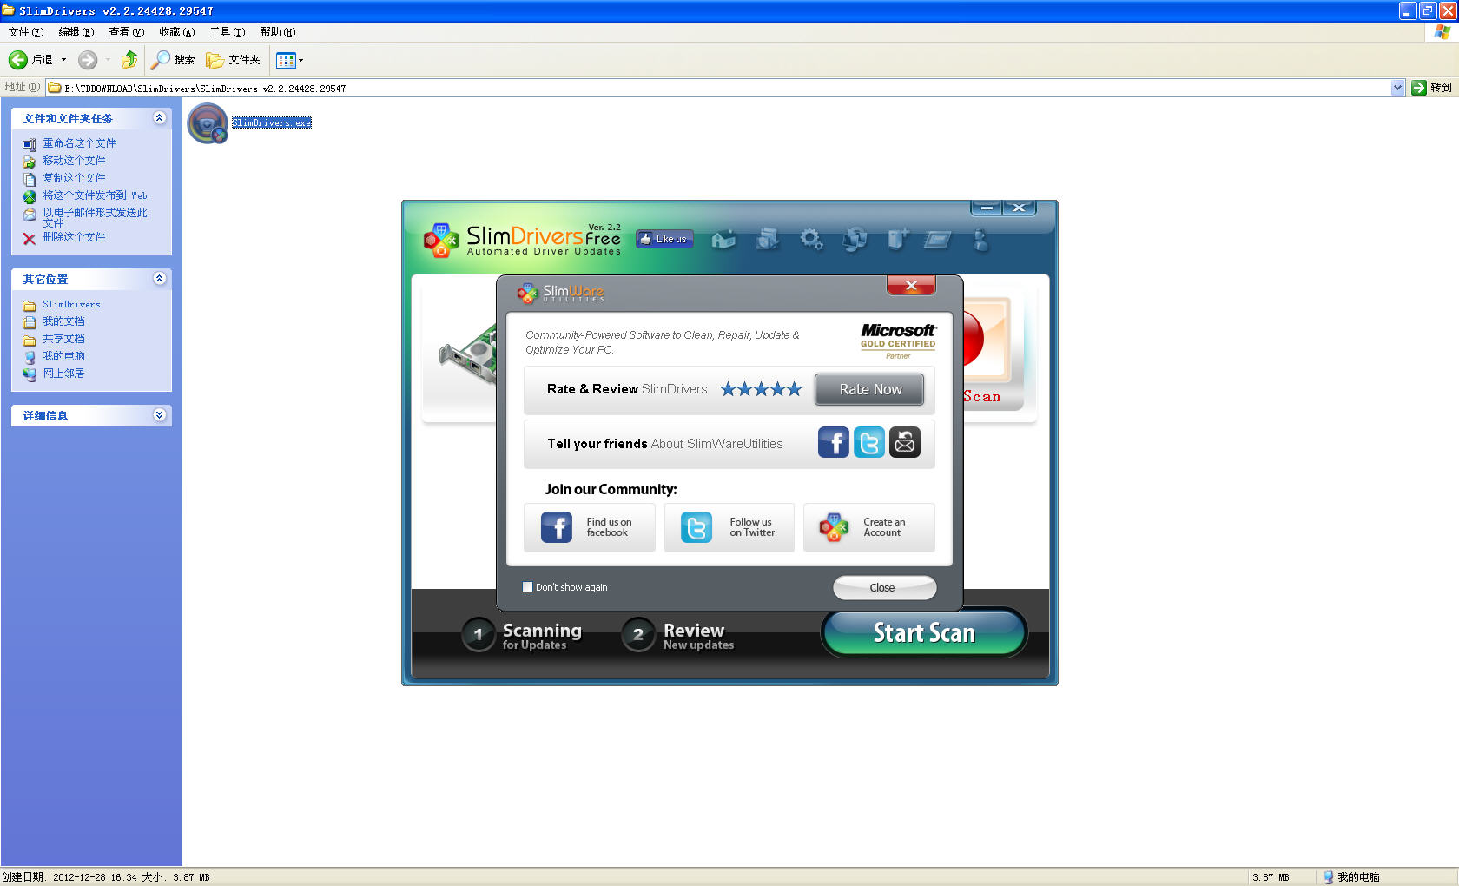
Task: Click 删除这个文件 task link
Action: pyautogui.click(x=74, y=237)
